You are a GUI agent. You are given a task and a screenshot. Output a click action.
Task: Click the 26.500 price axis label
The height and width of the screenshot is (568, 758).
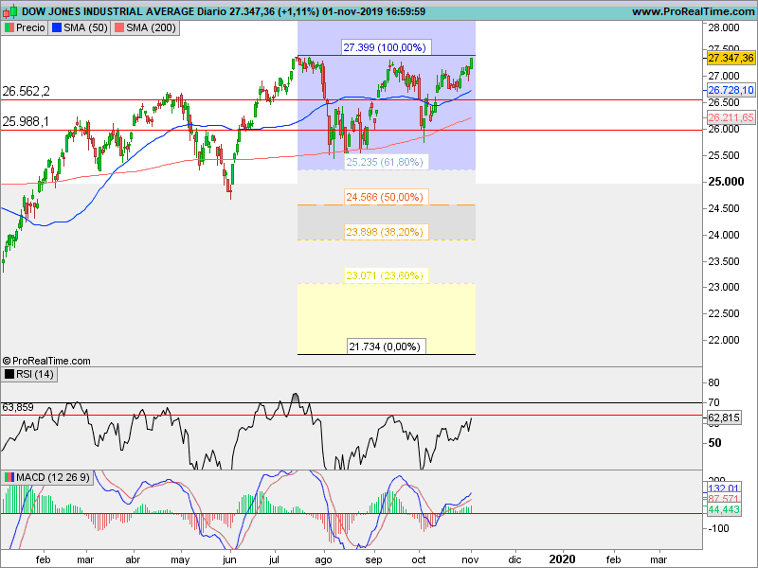coord(724,102)
